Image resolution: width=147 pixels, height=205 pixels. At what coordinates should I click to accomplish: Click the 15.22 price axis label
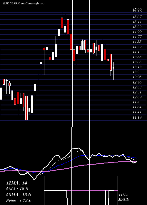coord(137,27)
